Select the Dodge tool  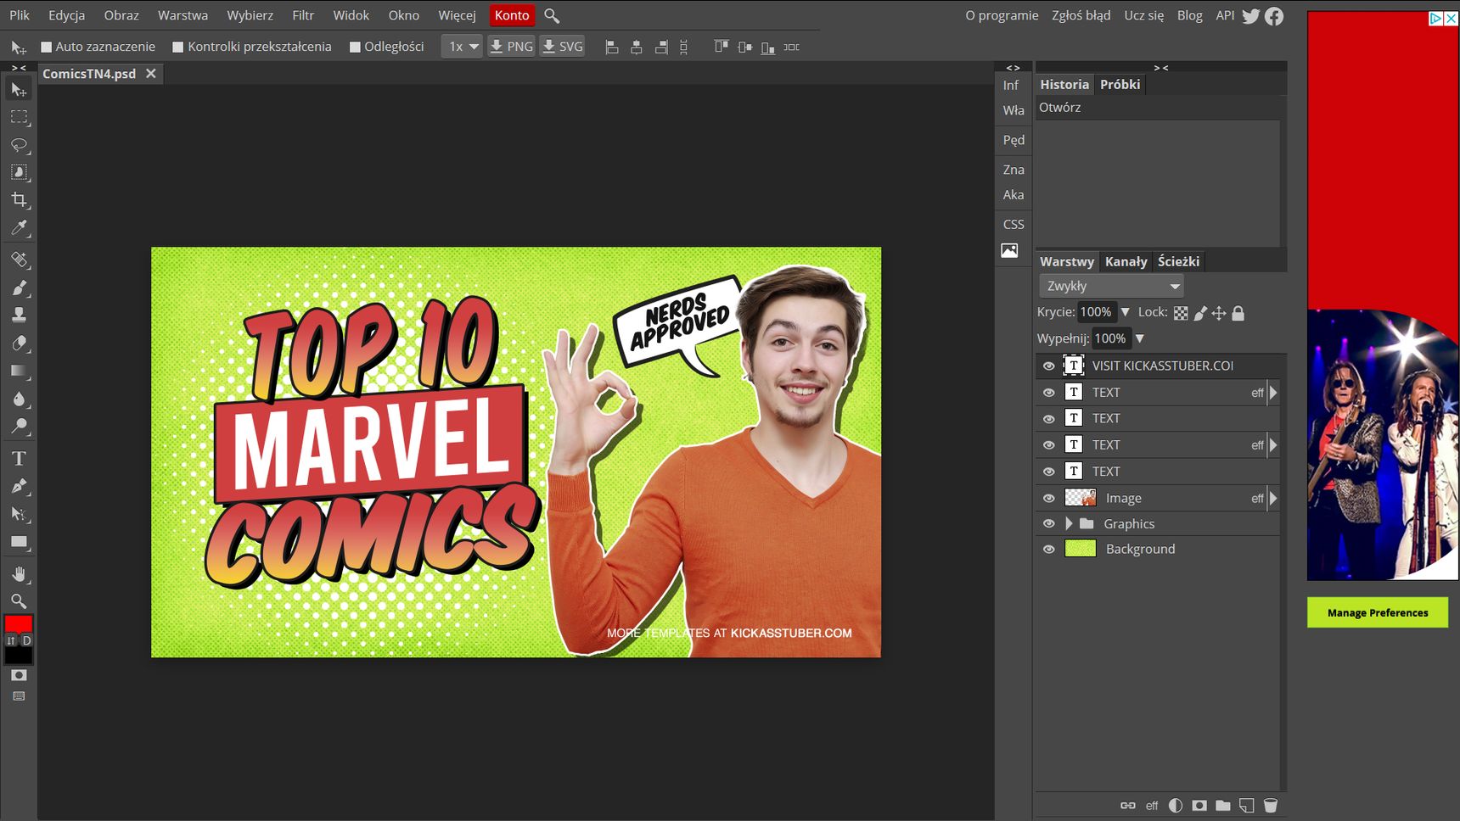(x=19, y=426)
